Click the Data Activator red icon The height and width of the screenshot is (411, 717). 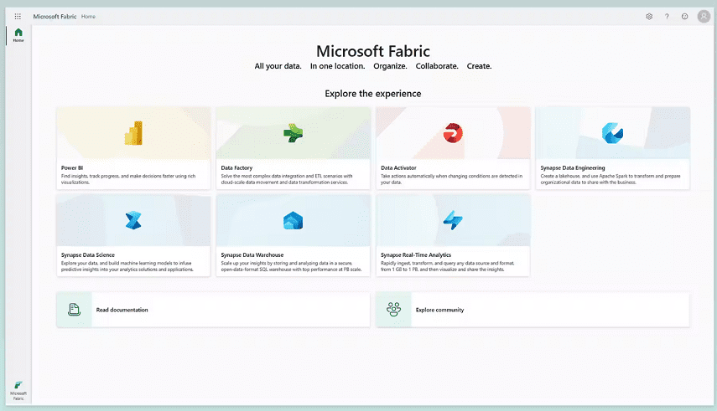[x=453, y=133]
